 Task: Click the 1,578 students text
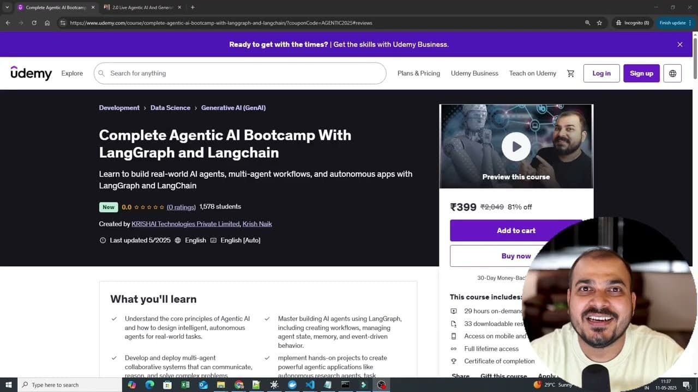click(x=220, y=207)
